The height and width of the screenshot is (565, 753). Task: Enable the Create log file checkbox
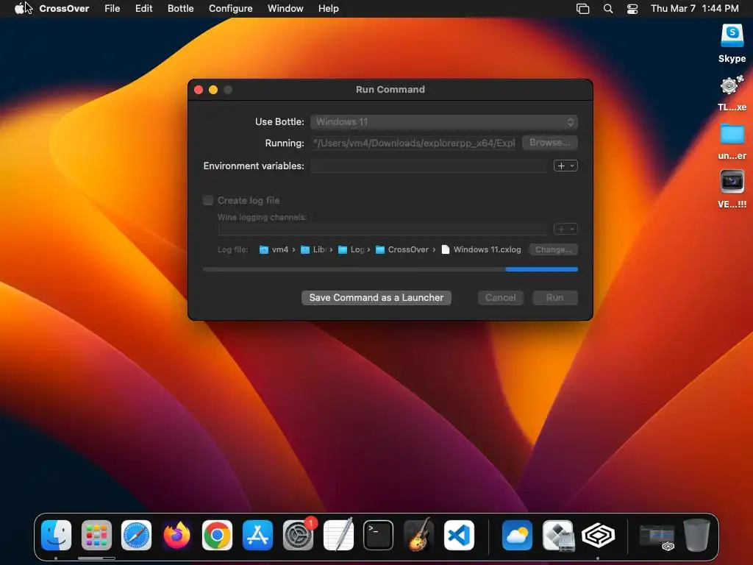click(x=208, y=200)
